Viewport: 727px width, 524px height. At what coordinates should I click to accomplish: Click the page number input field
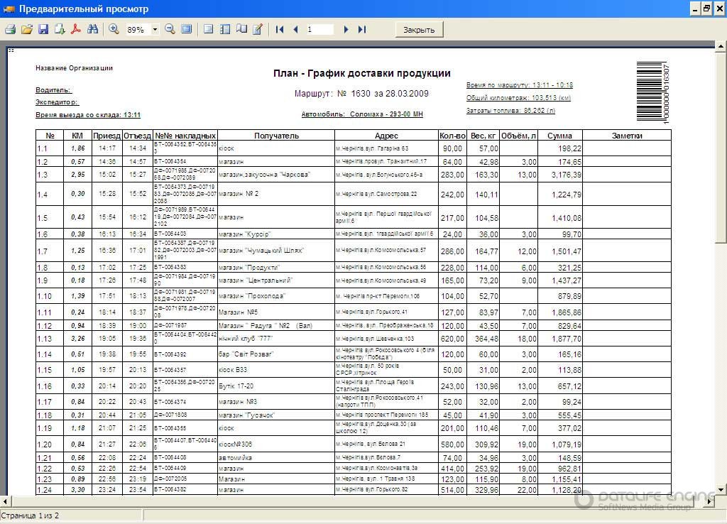(319, 30)
